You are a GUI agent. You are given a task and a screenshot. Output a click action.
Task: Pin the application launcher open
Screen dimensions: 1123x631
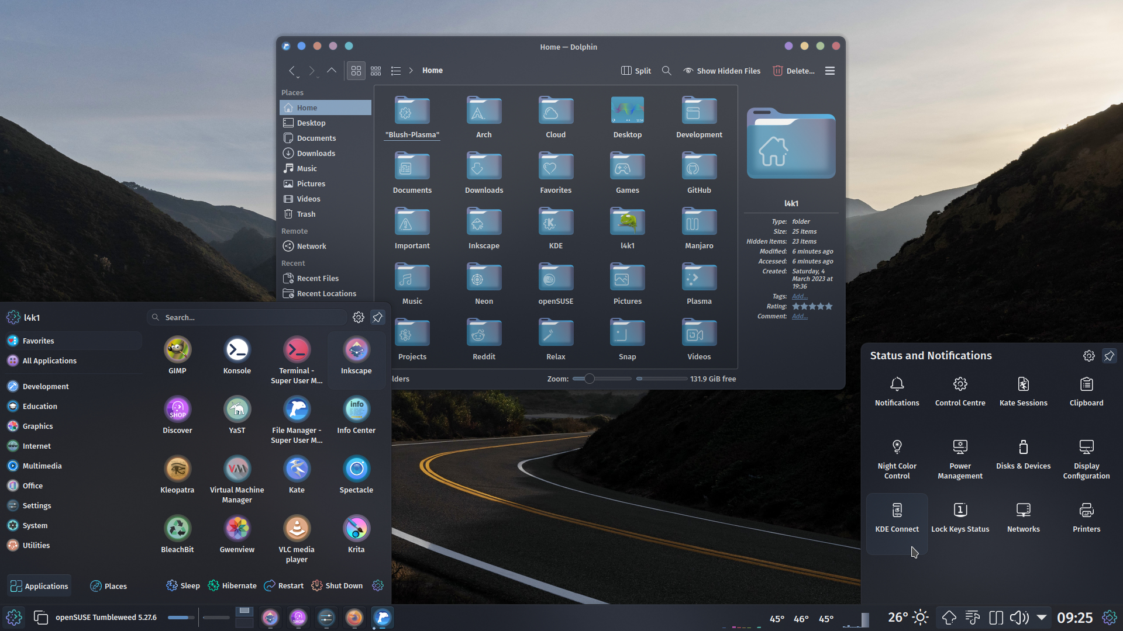(x=377, y=317)
